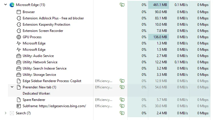Click the GPU Process chip icon
Viewport: 213px width, 120px height.
[x=19, y=37]
